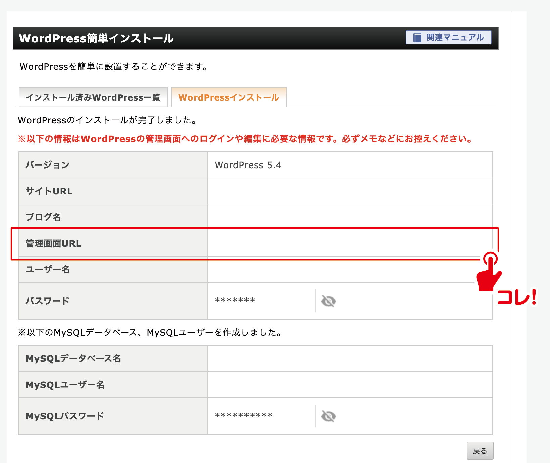Image resolution: width=550 pixels, height=463 pixels.
Task: Show the パスワード using the eye icon
Action: point(328,301)
